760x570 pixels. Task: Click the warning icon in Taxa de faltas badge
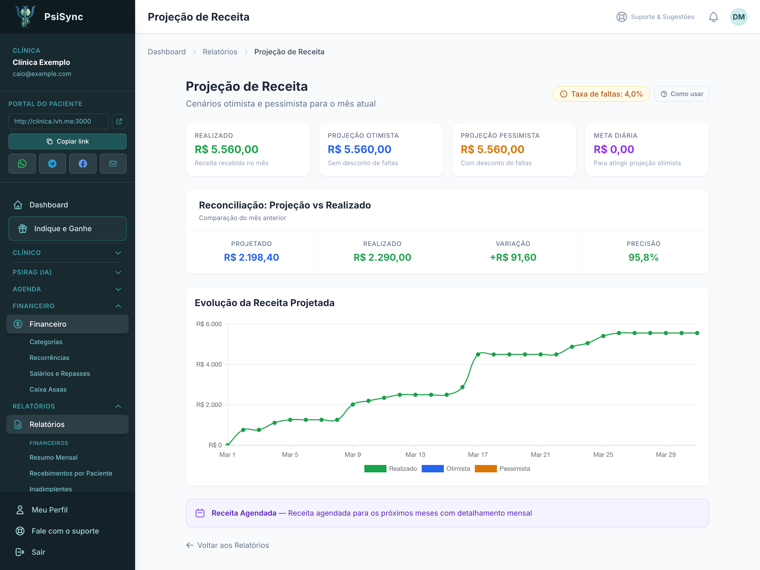[x=563, y=94]
